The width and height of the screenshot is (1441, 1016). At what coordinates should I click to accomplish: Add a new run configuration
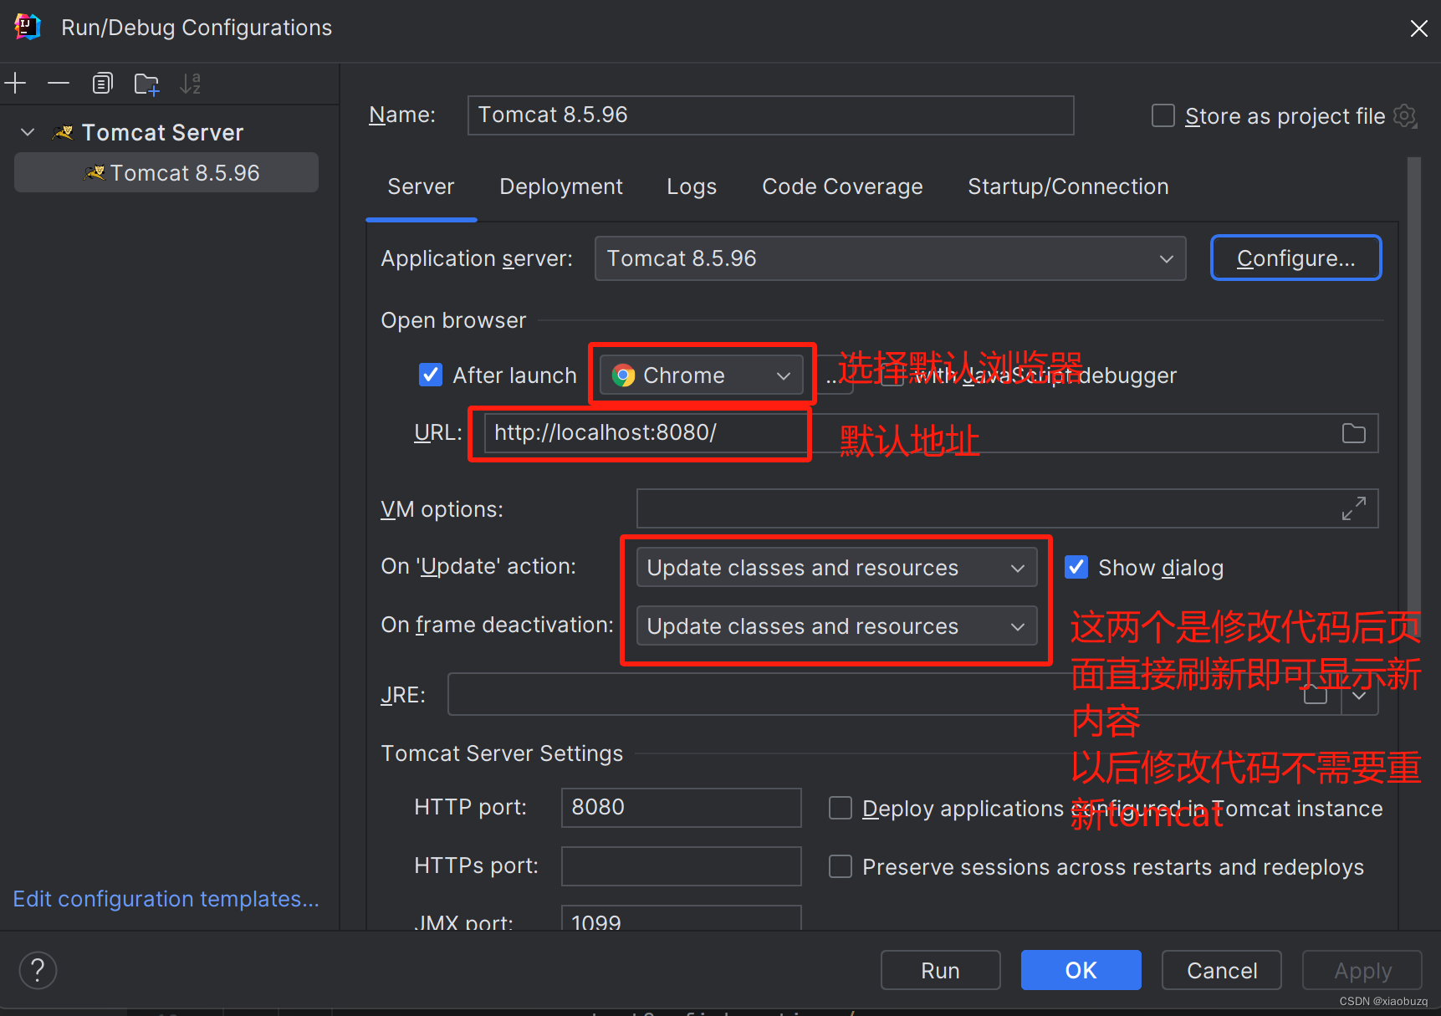point(15,83)
